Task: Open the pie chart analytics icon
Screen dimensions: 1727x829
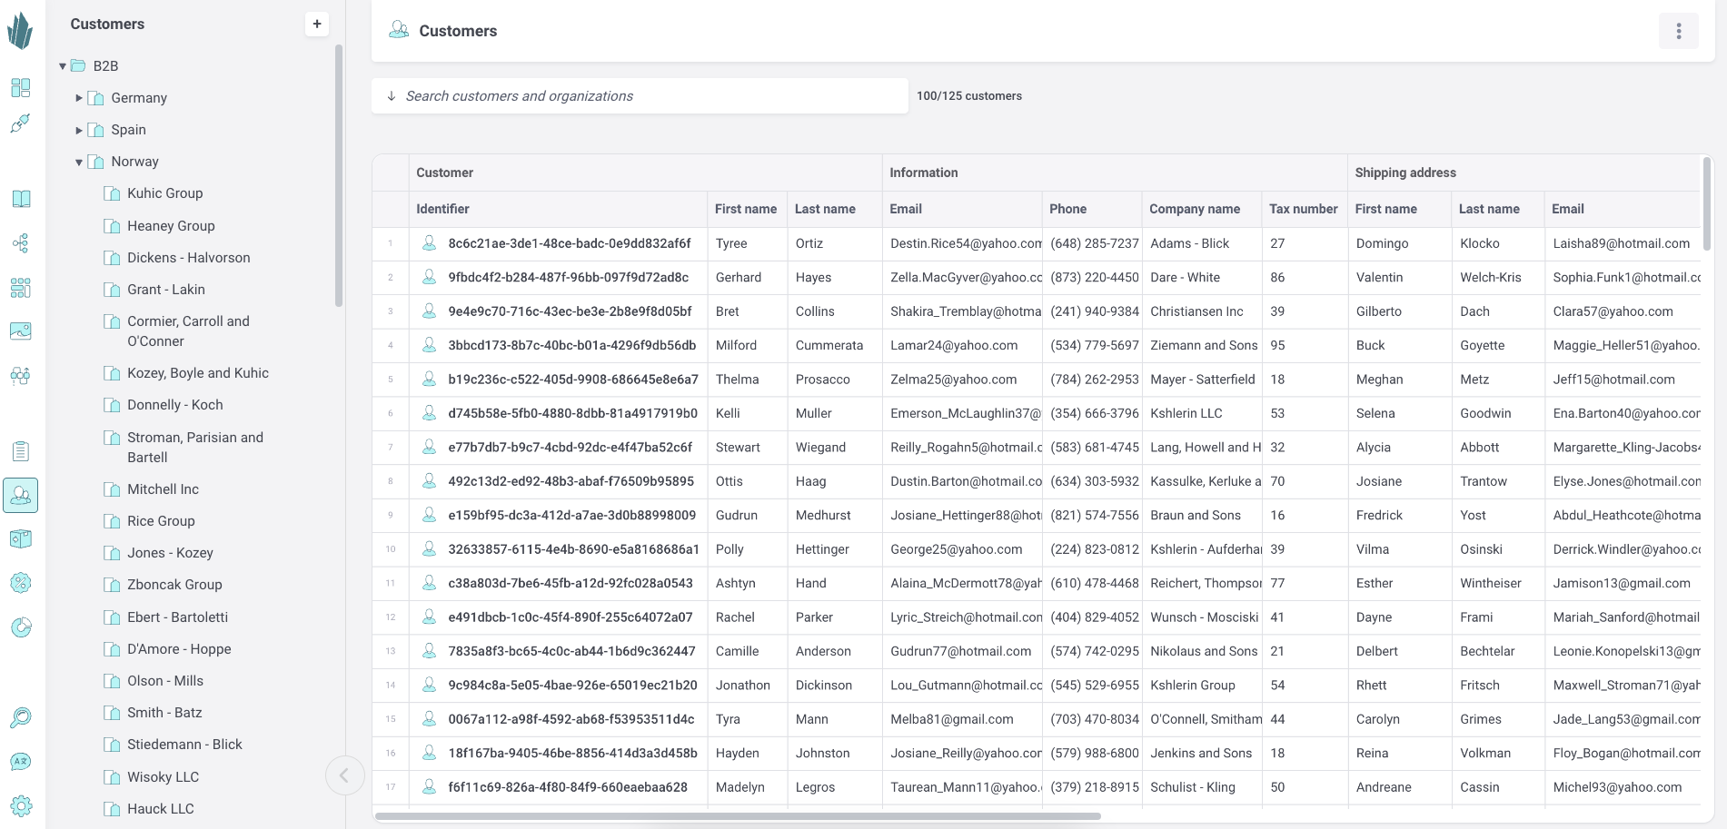Action: click(x=20, y=627)
